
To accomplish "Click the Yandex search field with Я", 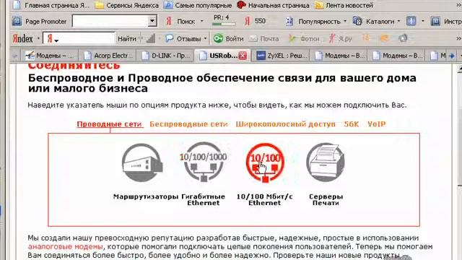I will 79,38.
